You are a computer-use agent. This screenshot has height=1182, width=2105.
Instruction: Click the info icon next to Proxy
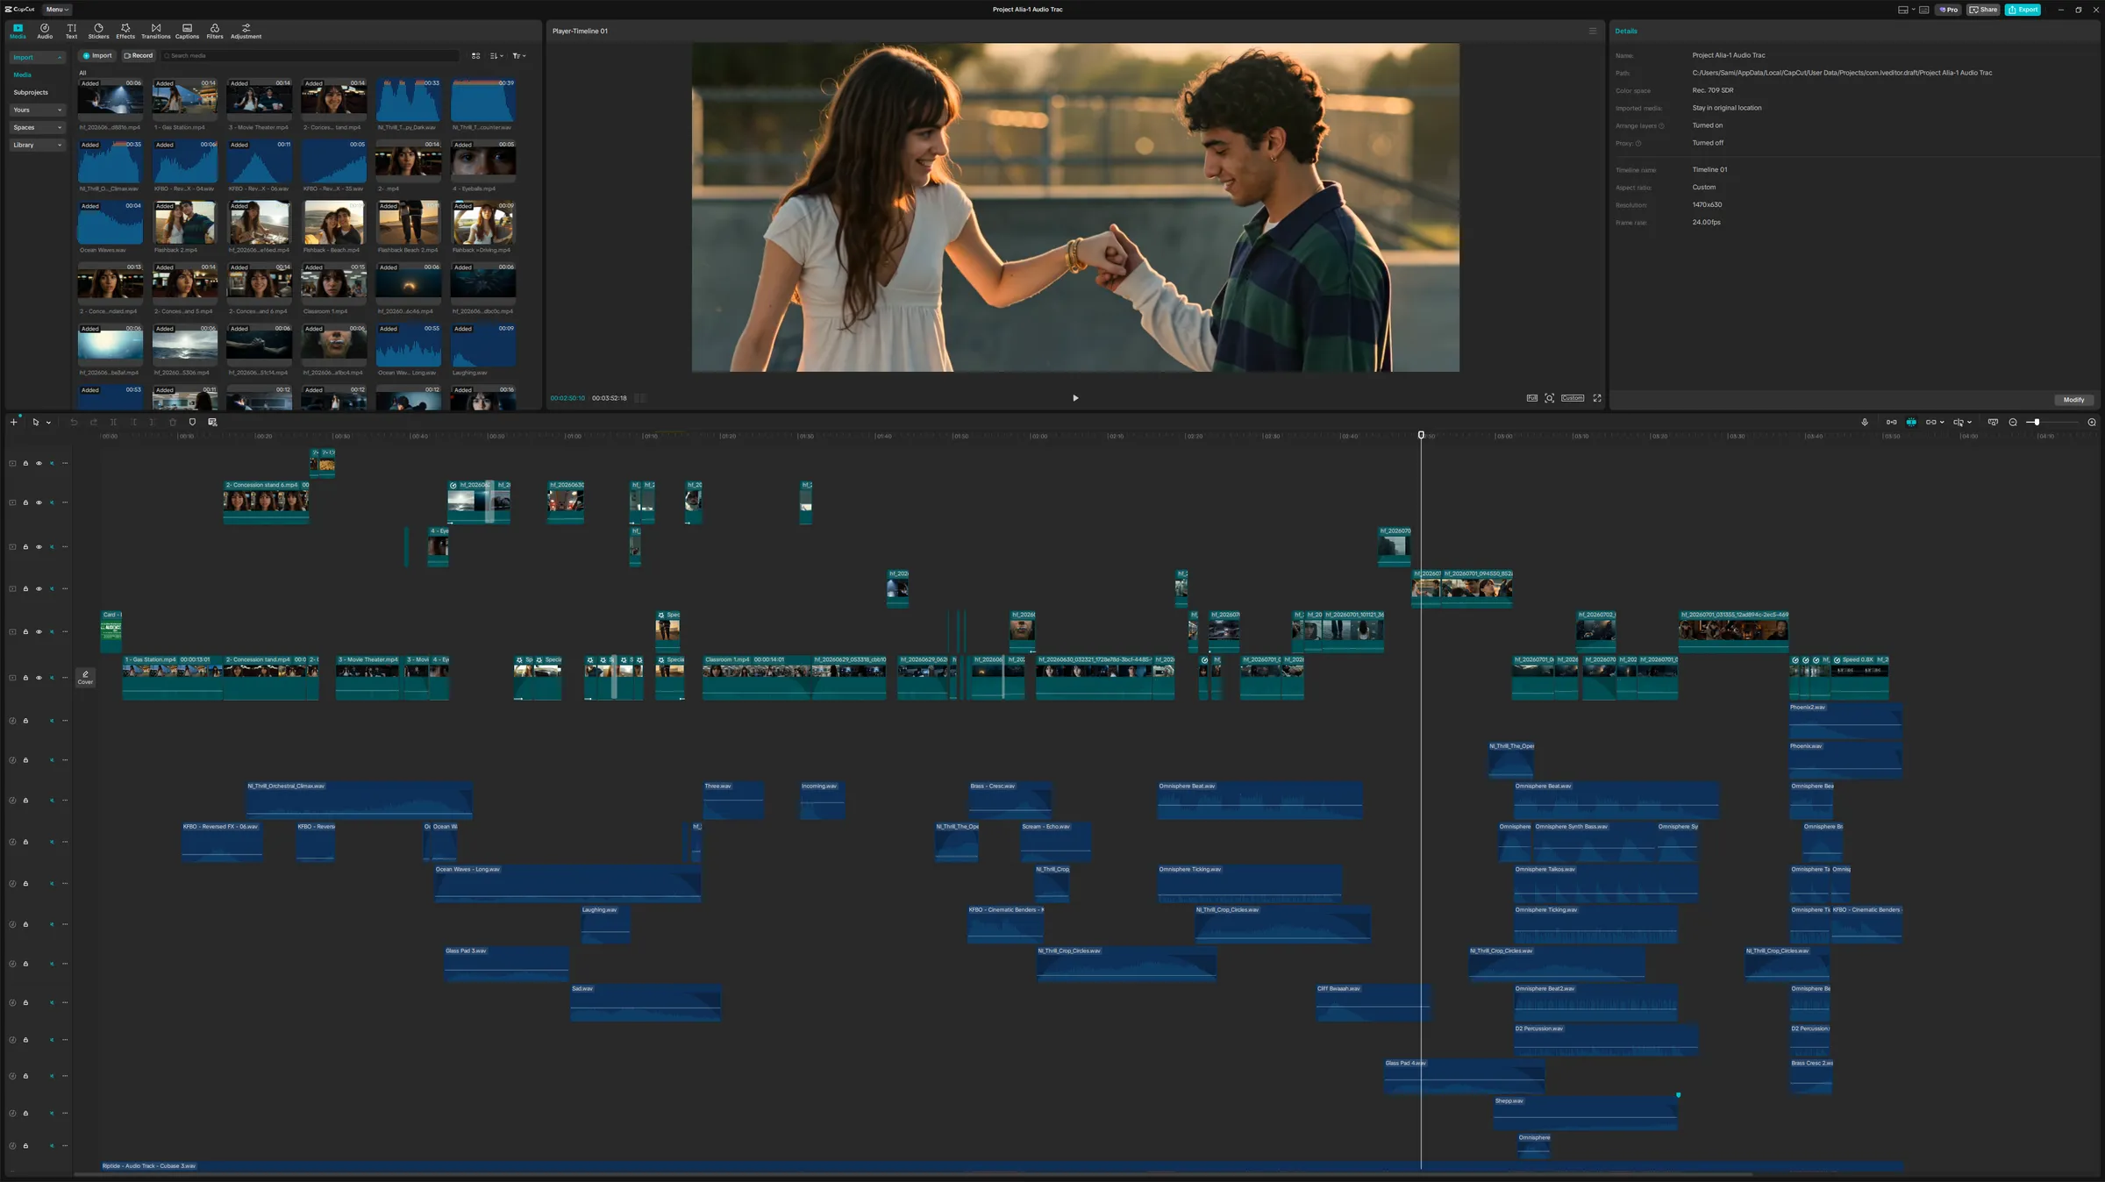coord(1638,143)
